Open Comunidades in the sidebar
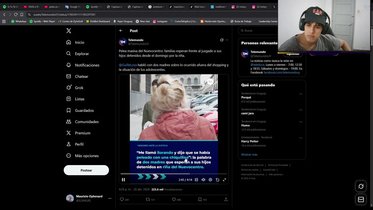373x210 pixels. pos(82,122)
